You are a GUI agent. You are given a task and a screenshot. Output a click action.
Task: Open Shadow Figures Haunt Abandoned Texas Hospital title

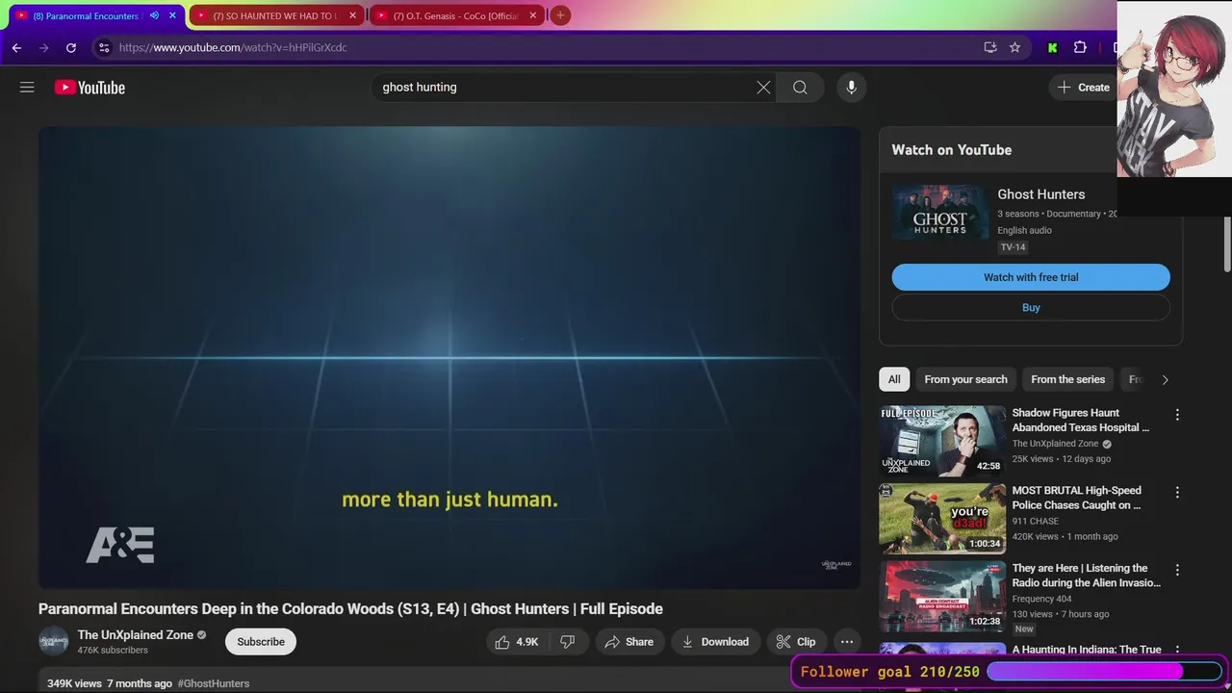coord(1080,420)
